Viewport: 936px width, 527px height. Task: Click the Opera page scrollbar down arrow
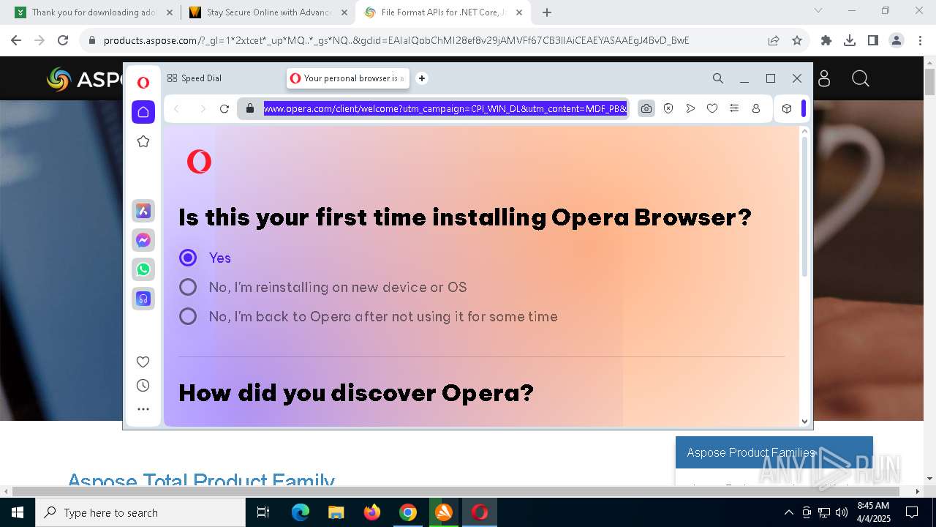[x=805, y=421]
